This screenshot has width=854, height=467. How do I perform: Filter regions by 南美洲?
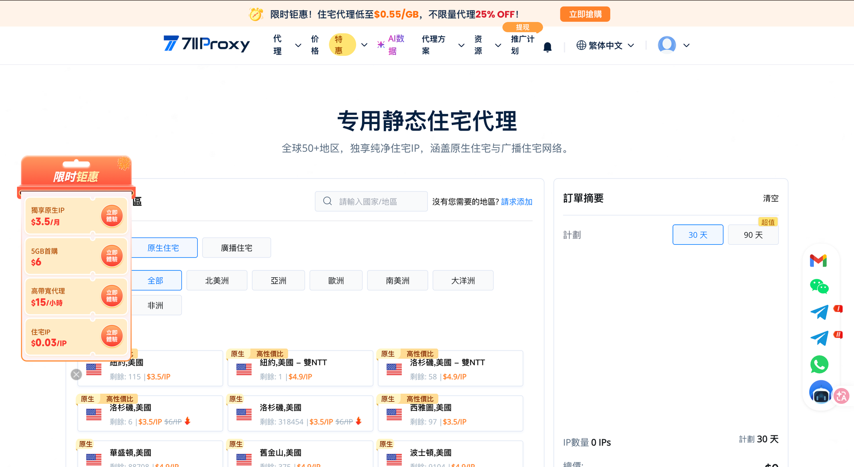point(398,281)
